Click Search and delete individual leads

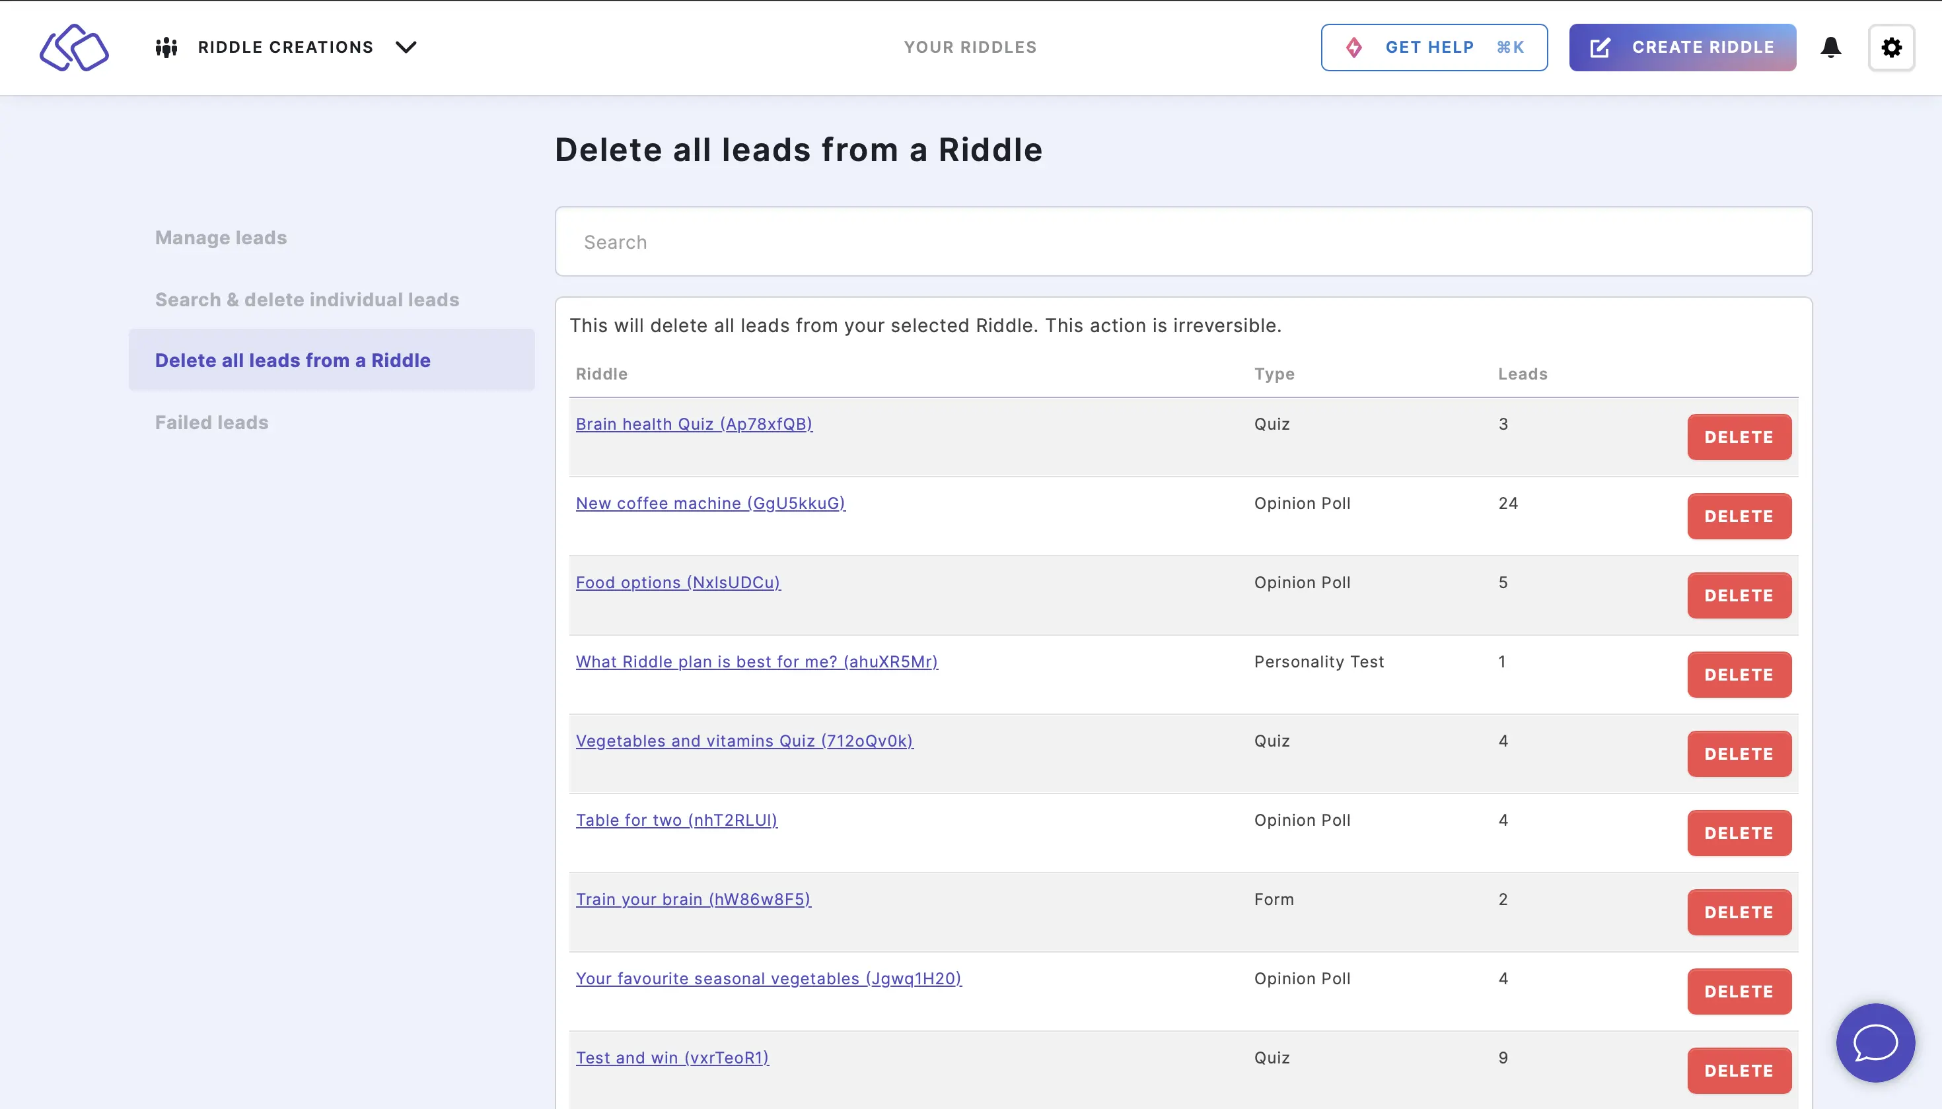pyautogui.click(x=306, y=298)
